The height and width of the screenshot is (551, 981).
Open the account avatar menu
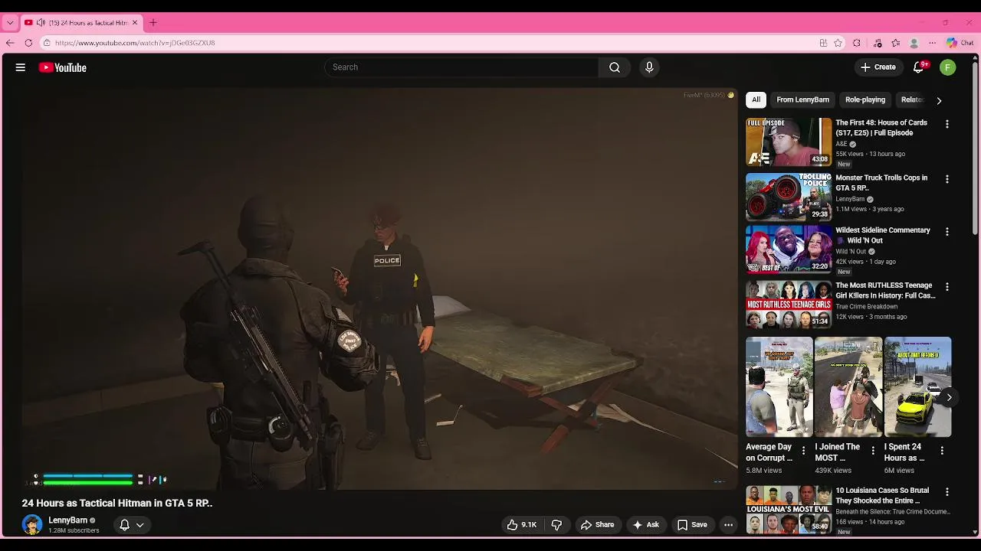click(x=948, y=67)
